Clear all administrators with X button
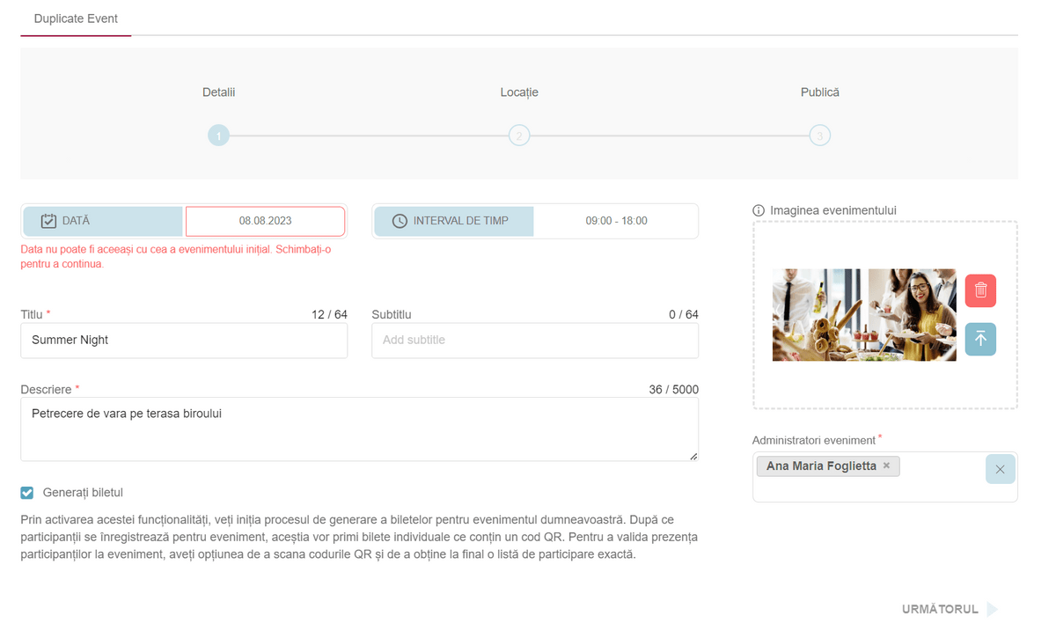This screenshot has width=1056, height=638. tap(1000, 470)
